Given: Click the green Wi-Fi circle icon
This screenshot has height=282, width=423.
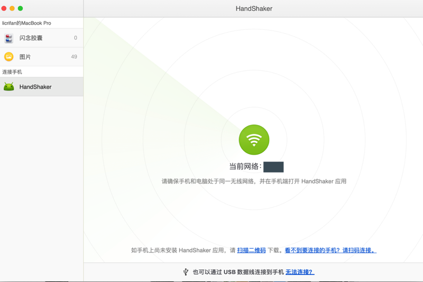Looking at the screenshot, I should tap(254, 140).
